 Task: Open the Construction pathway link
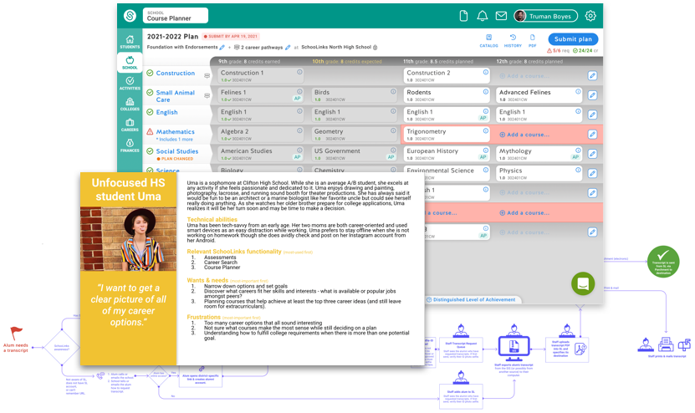[175, 73]
